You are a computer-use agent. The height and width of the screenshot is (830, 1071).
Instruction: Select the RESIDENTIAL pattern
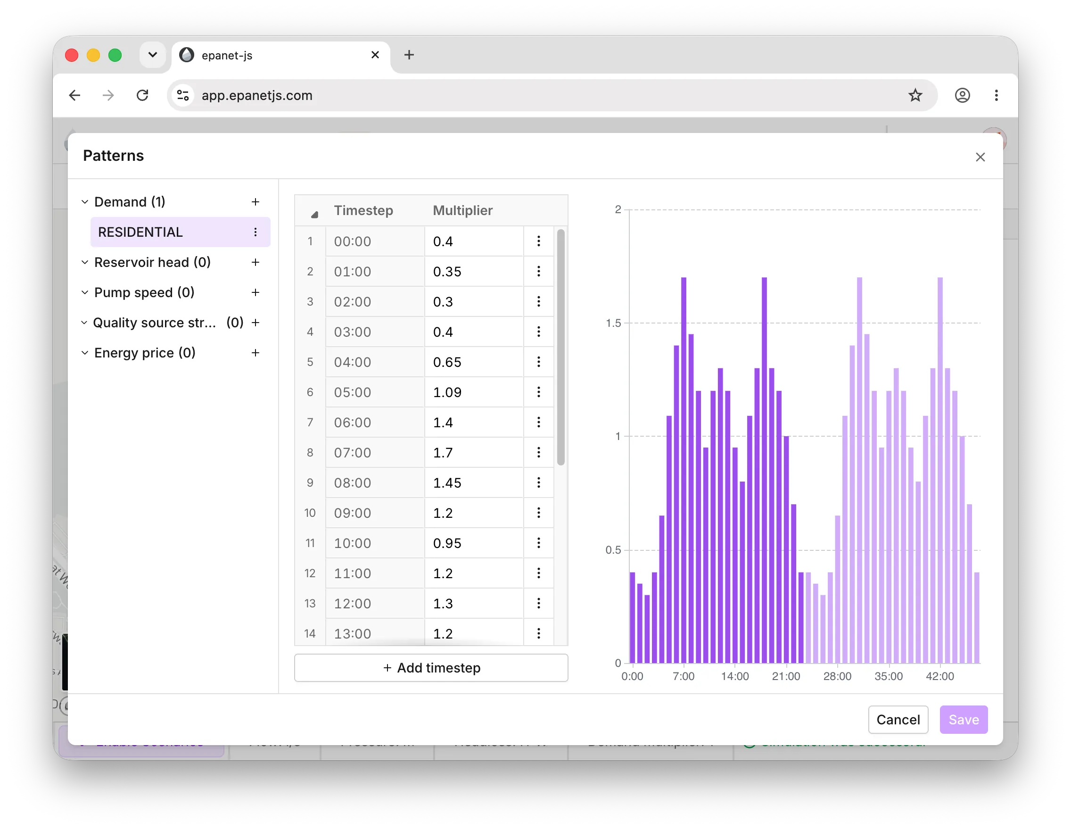point(180,232)
